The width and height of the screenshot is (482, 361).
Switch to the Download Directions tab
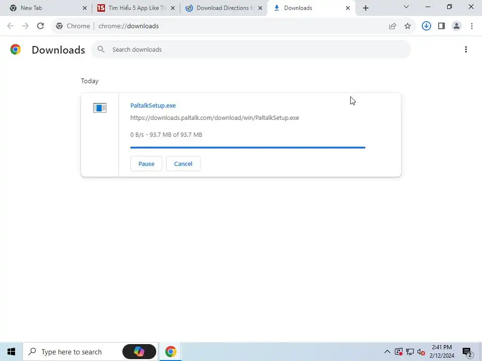point(225,8)
